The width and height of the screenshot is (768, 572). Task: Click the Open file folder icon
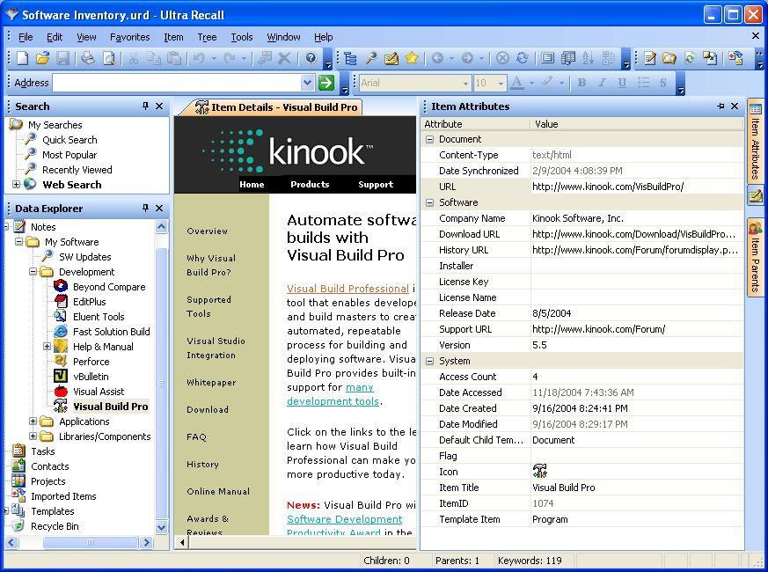(x=42, y=58)
